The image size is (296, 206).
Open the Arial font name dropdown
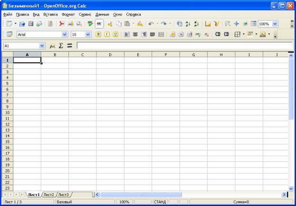tap(65, 35)
